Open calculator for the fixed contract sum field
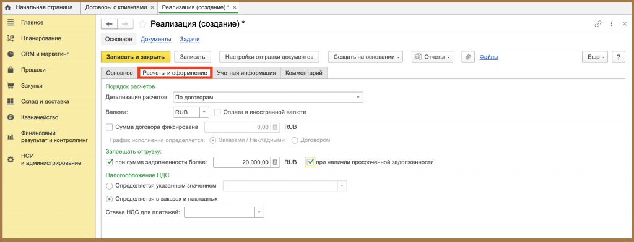634x242 pixels. 275,127
